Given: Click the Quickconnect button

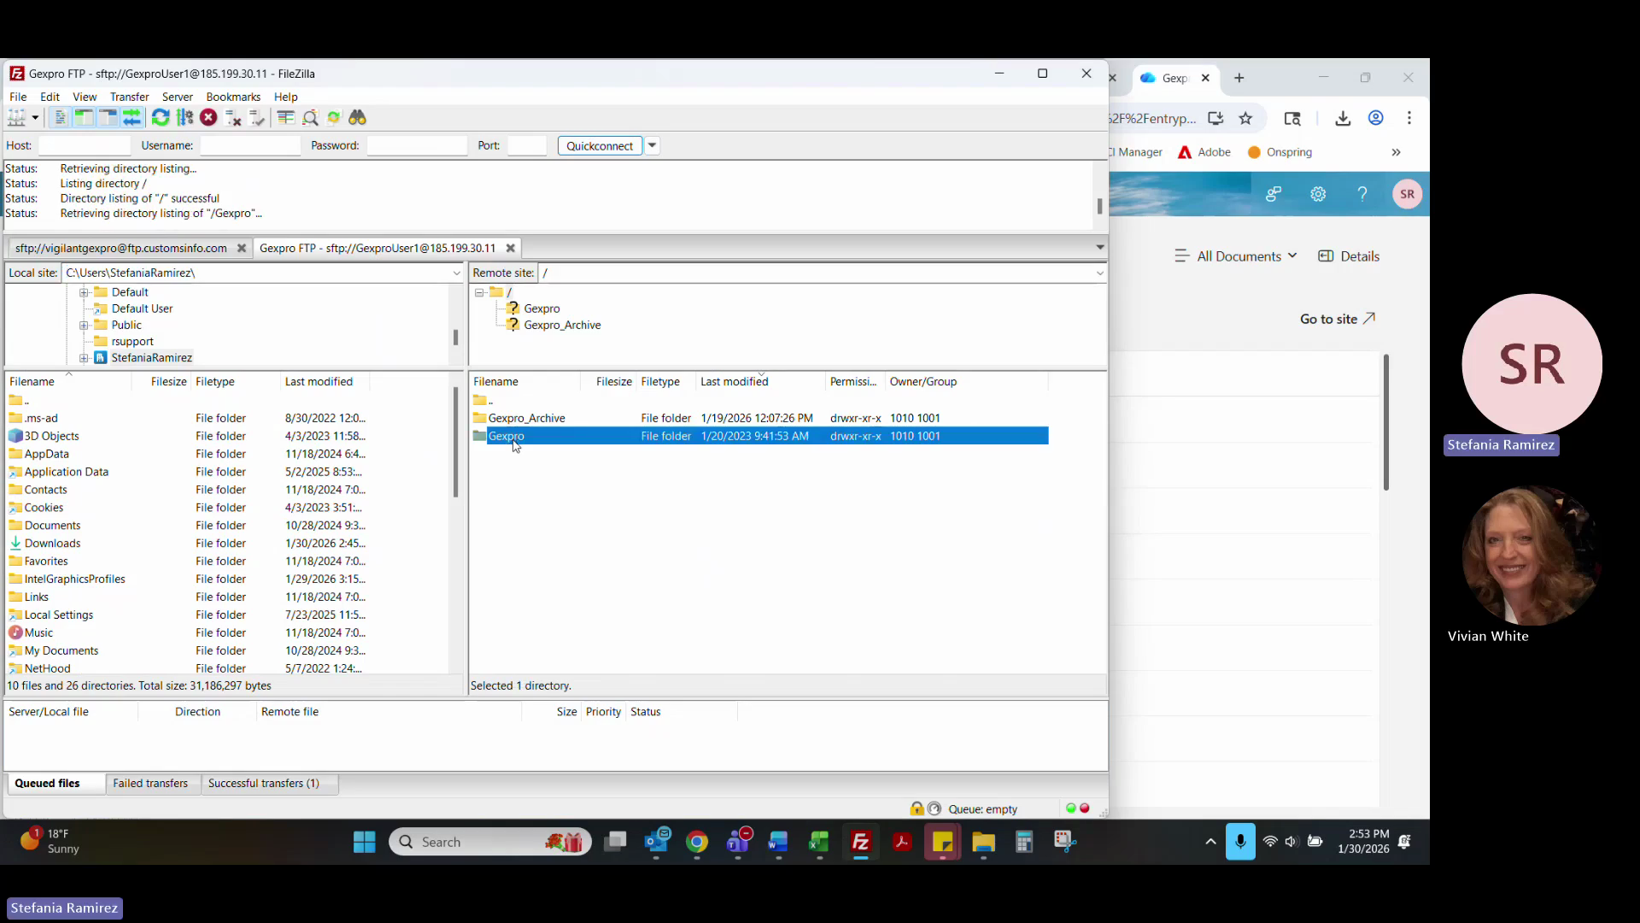Looking at the screenshot, I should (x=600, y=146).
